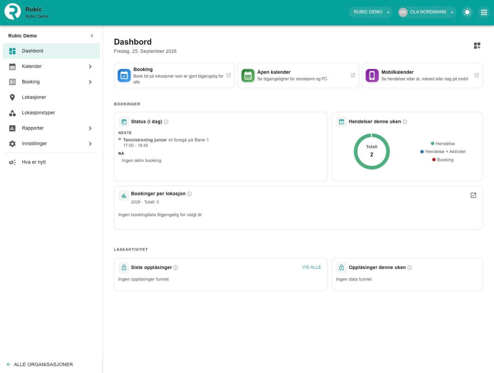Expand the Innstillinger submenu arrow

pyautogui.click(x=90, y=144)
